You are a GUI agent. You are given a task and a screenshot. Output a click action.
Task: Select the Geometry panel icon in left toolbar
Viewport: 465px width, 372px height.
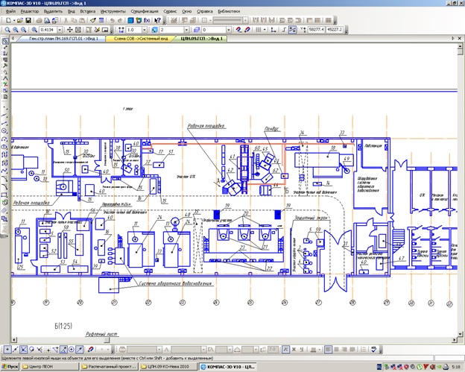[5, 41]
